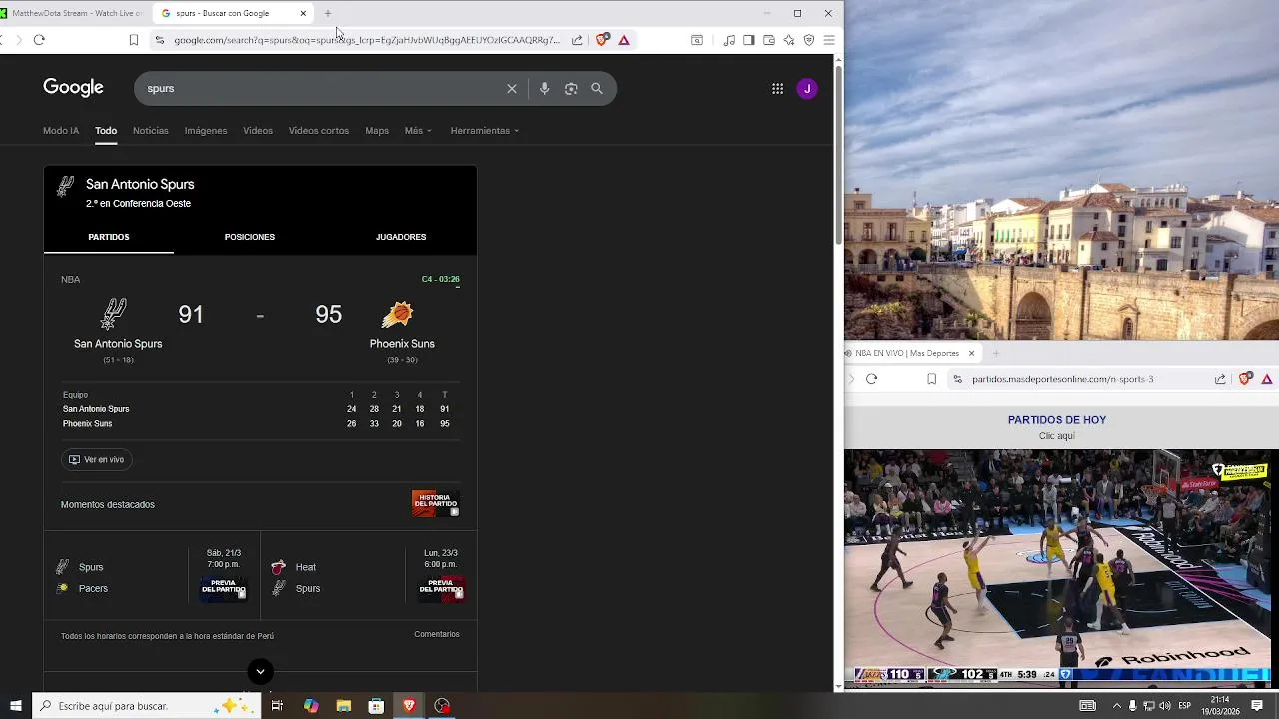The height and width of the screenshot is (719, 1279).
Task: Share the google.com search URL
Action: 577,40
